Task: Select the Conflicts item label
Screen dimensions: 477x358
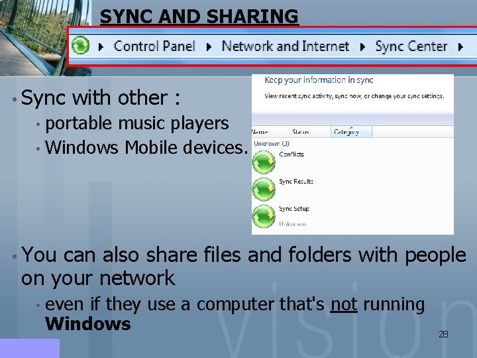Action: click(291, 154)
